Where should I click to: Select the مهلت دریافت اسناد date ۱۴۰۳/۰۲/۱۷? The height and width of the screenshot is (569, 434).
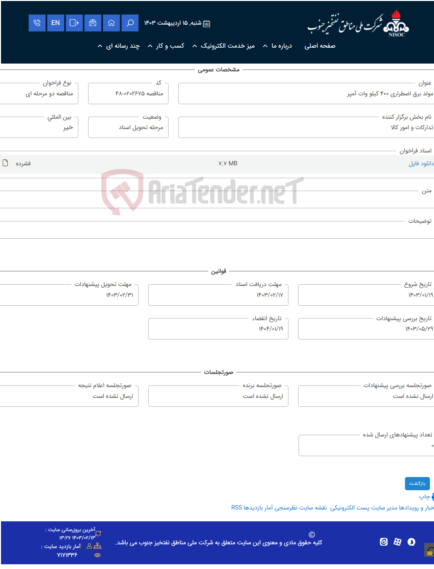pyautogui.click(x=270, y=295)
